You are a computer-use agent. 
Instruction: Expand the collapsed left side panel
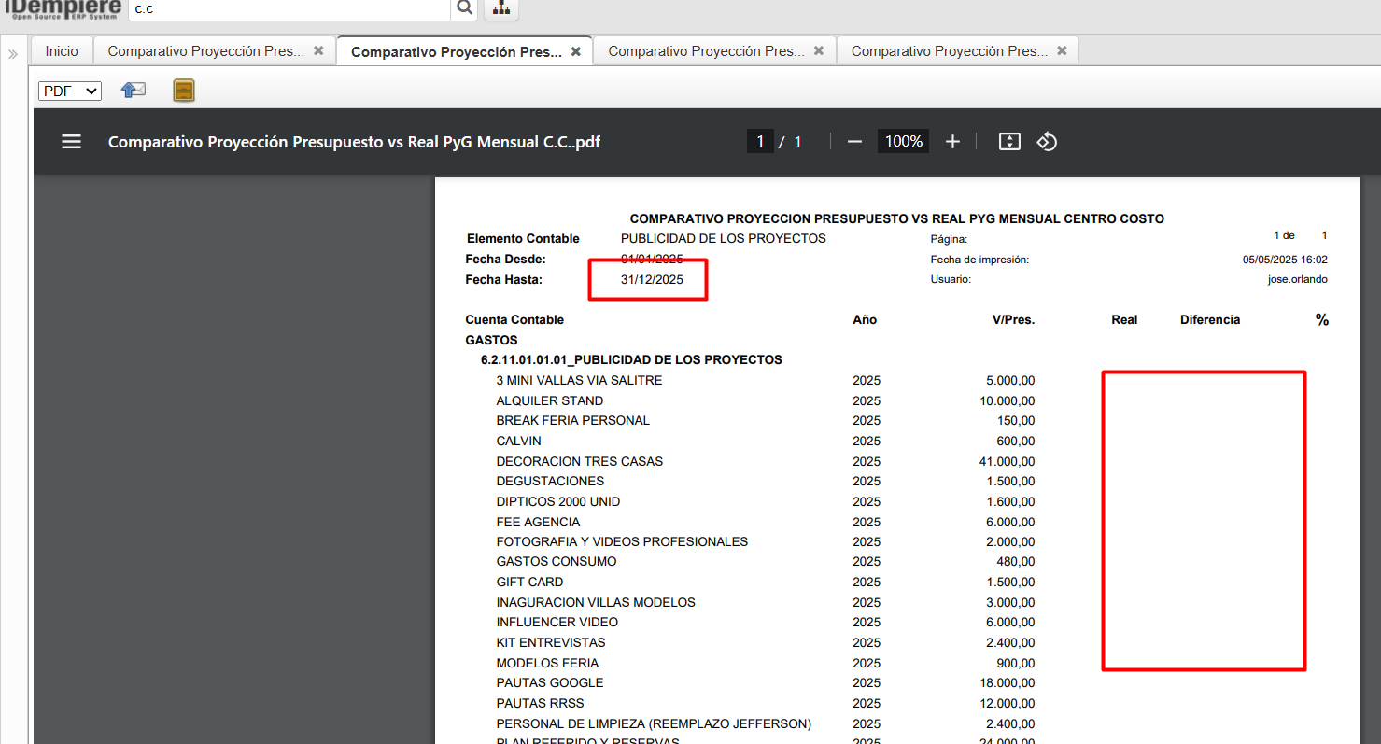click(13, 54)
